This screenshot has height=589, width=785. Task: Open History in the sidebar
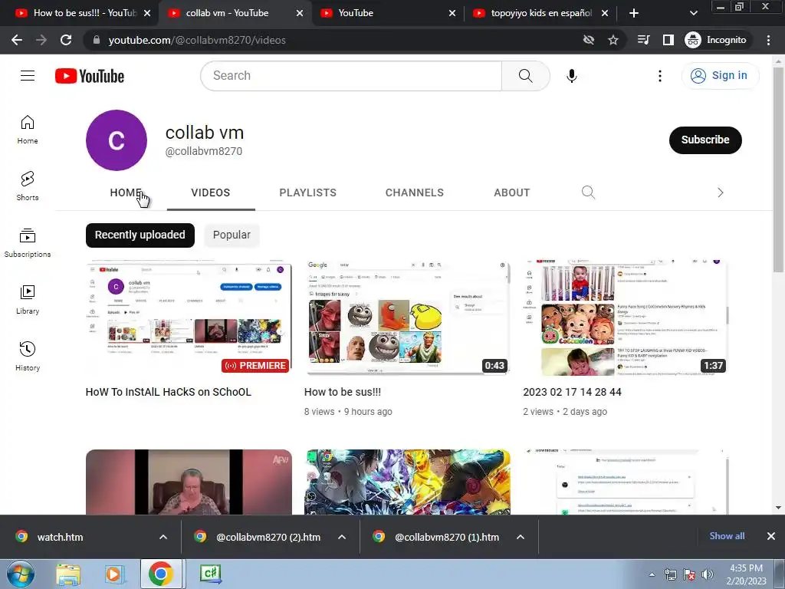click(x=28, y=356)
